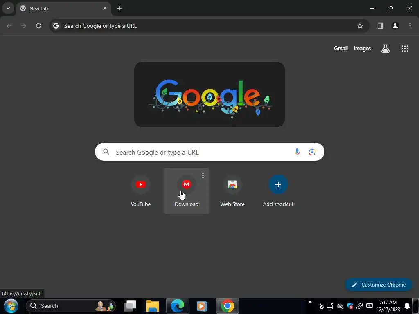The image size is (419, 314).
Task: Open the Windows Start button
Action: click(x=11, y=306)
